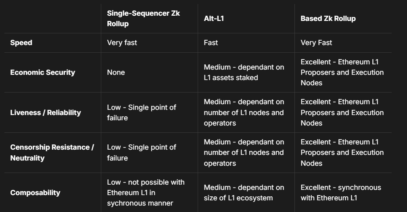Screen dimensions: 407x212
Task: Click the 'Fast' cell in Alt-L1 column
Action: click(x=211, y=43)
